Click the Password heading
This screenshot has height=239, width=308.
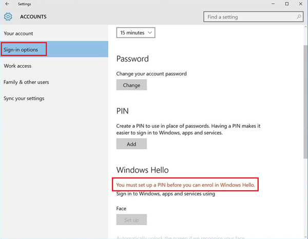[x=132, y=58]
